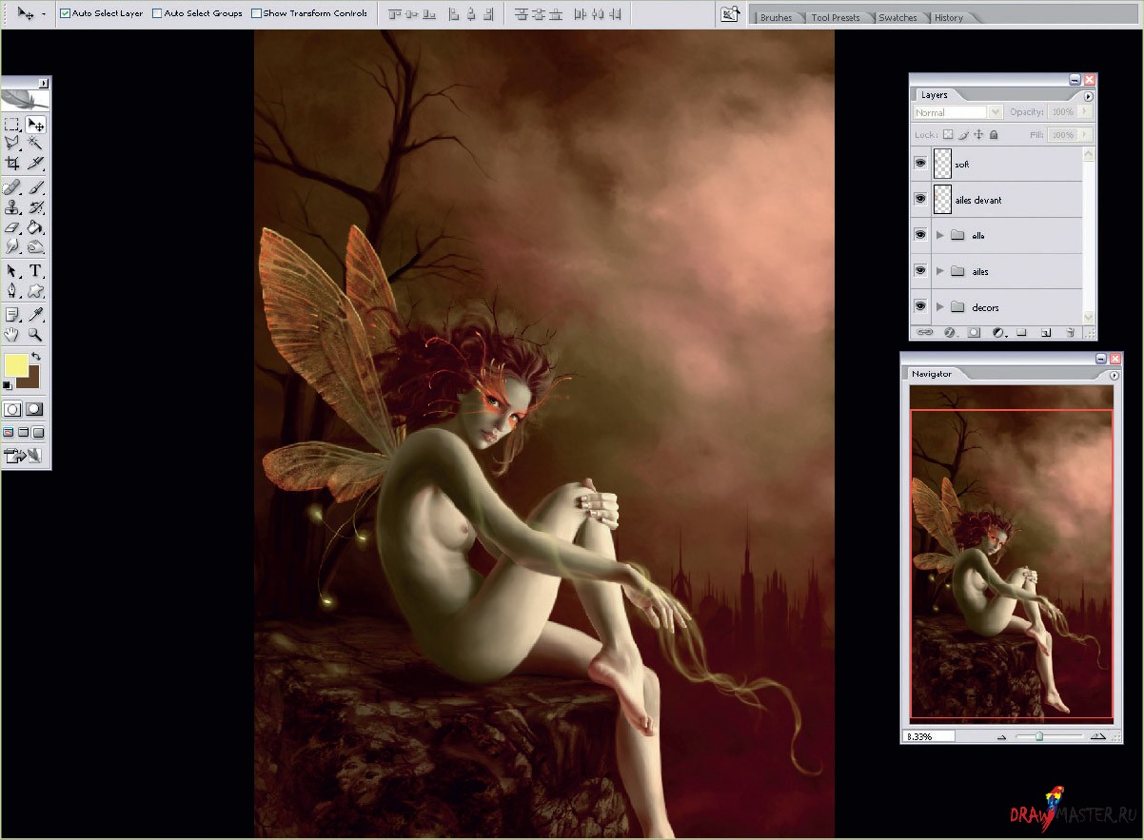This screenshot has height=840, width=1144.
Task: Select the Clone Stamp tool
Action: [x=12, y=207]
